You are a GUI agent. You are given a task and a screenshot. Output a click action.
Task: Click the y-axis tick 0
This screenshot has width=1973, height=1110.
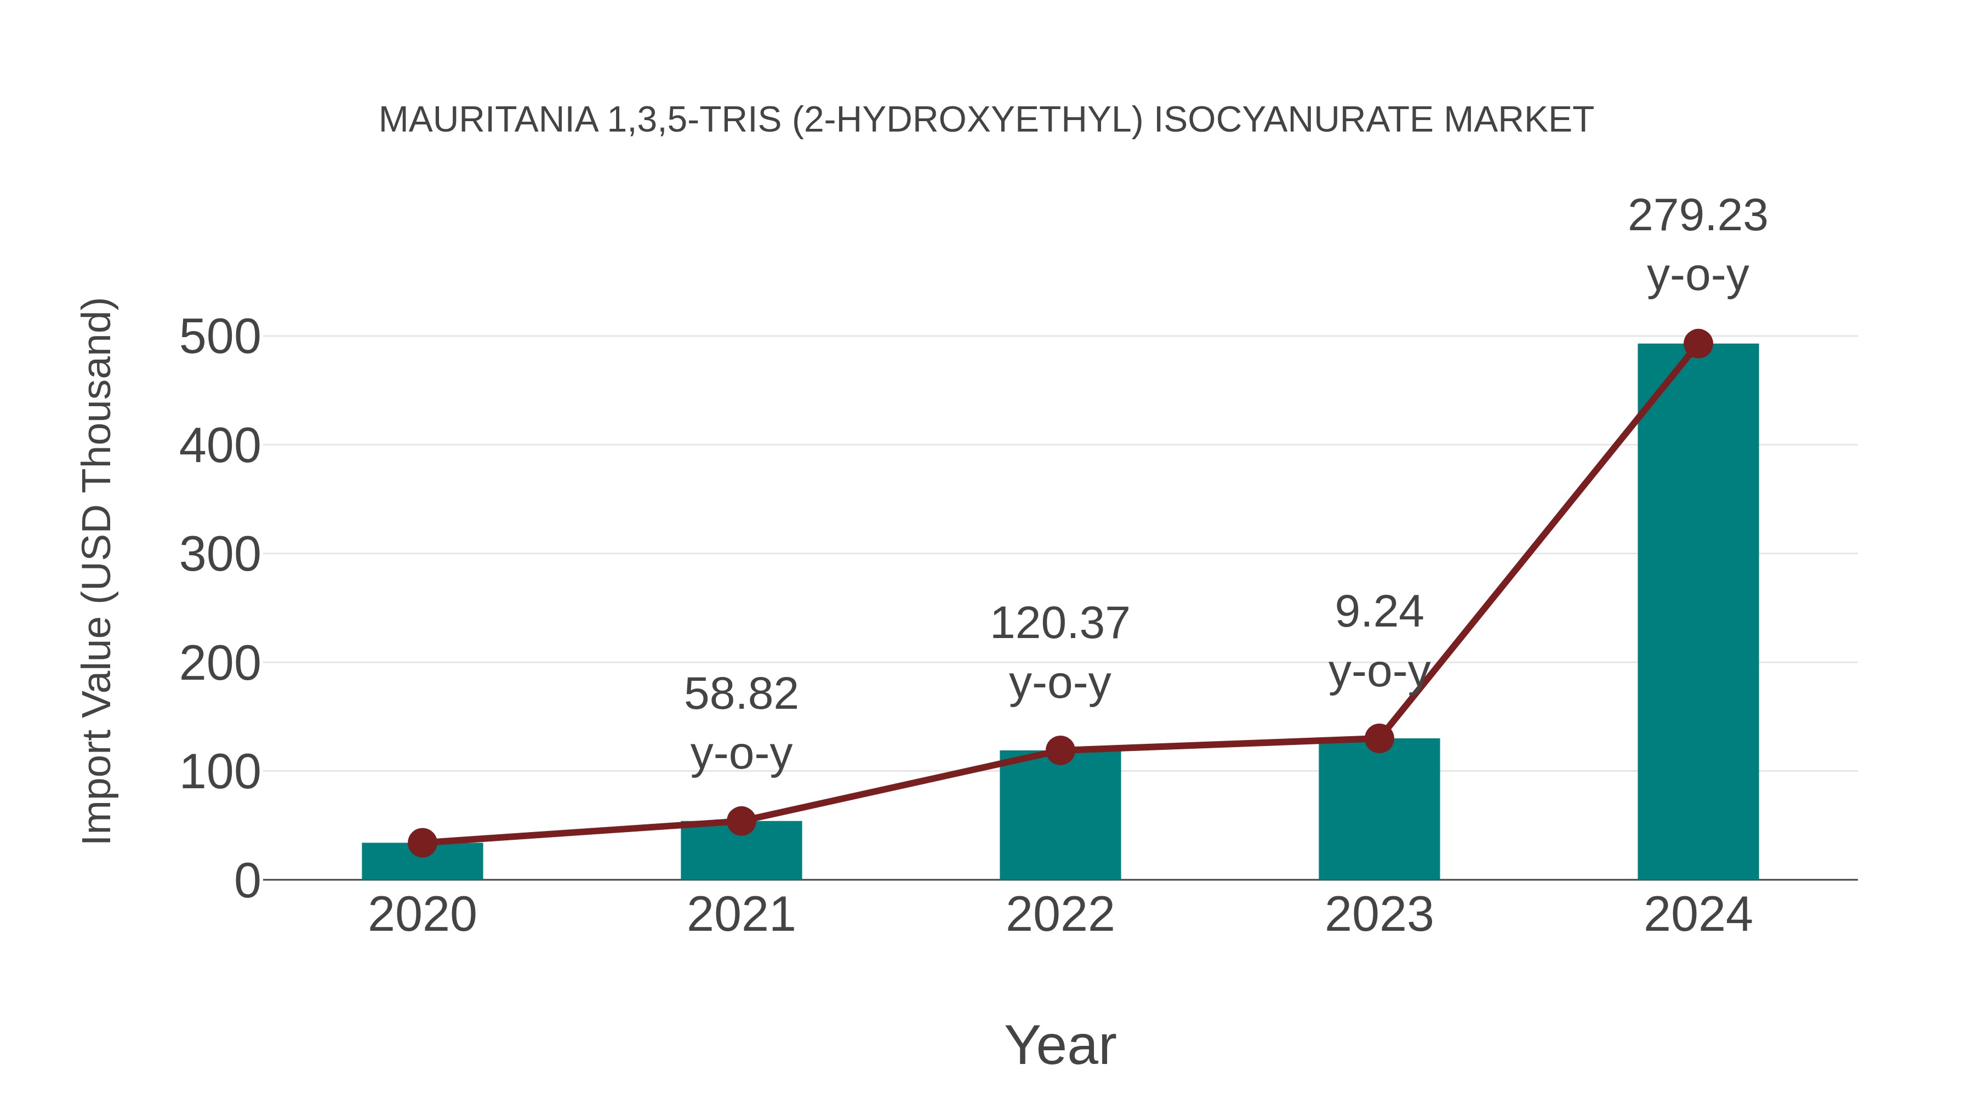(x=247, y=881)
